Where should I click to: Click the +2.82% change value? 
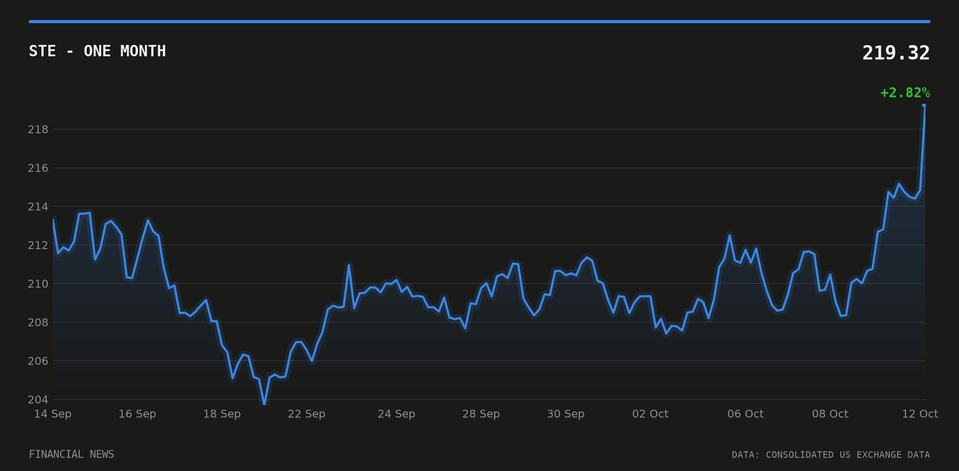905,93
